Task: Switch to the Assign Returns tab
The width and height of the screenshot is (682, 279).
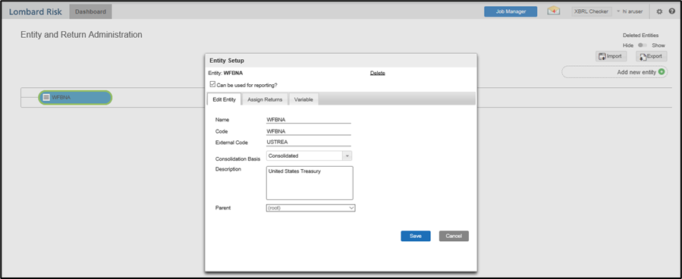Action: [x=265, y=99]
